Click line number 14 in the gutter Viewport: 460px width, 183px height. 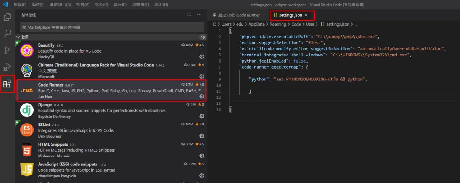(218, 110)
